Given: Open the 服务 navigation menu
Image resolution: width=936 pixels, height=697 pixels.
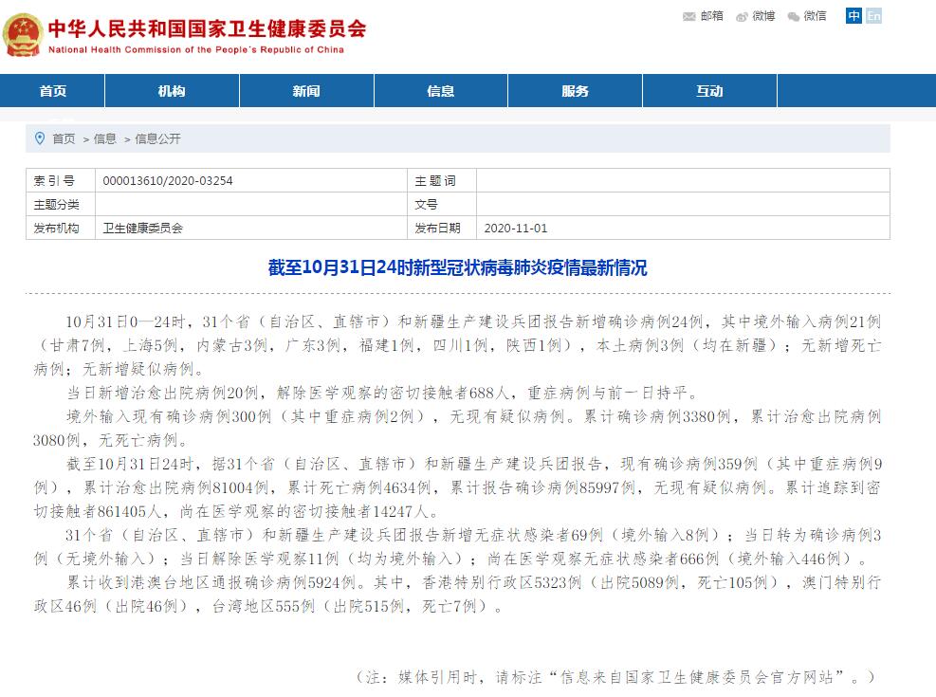Looking at the screenshot, I should click(575, 91).
